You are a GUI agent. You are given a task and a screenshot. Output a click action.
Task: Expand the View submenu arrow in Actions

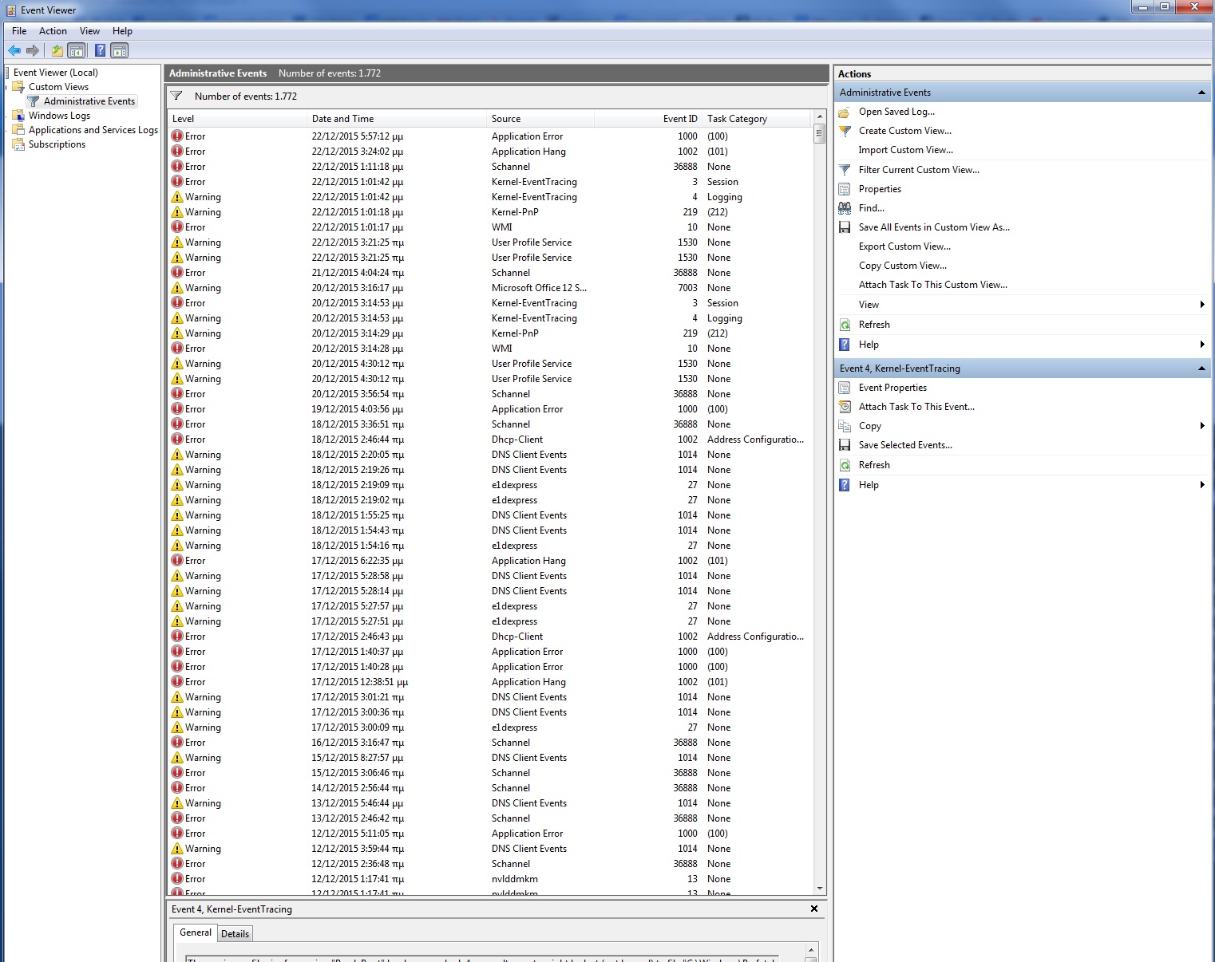tap(1201, 305)
